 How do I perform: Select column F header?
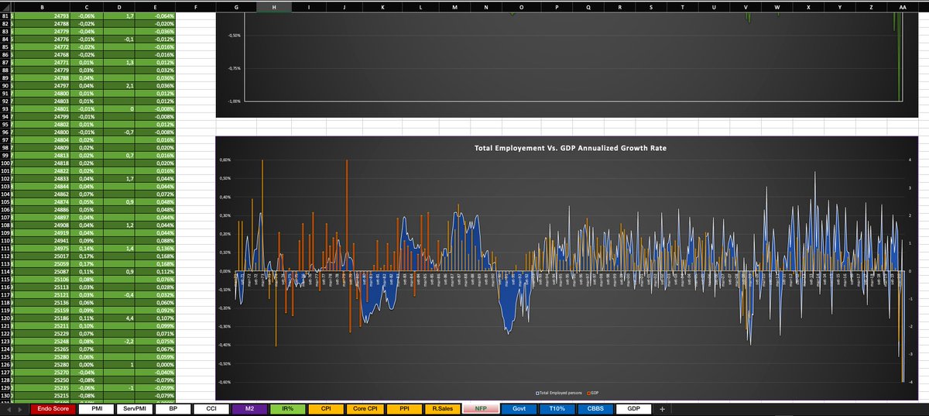pyautogui.click(x=195, y=6)
